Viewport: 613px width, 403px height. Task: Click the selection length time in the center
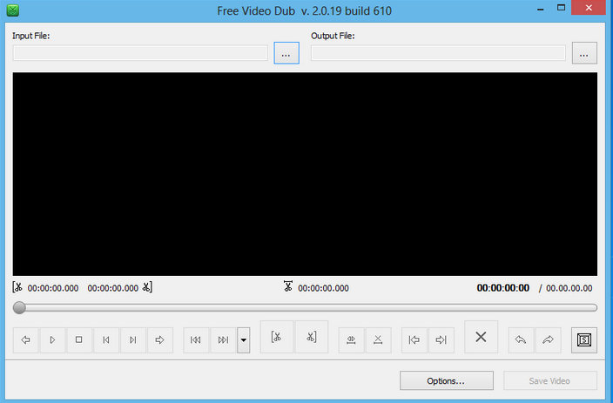click(x=323, y=288)
